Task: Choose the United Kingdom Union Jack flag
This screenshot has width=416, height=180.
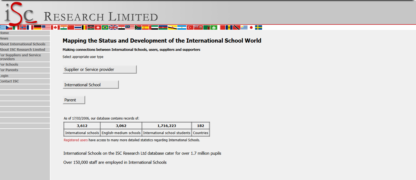Action: point(113,27)
